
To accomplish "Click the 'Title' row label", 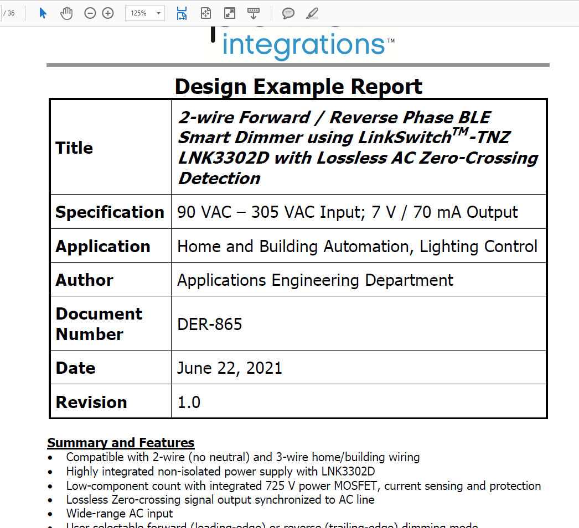I will [74, 148].
